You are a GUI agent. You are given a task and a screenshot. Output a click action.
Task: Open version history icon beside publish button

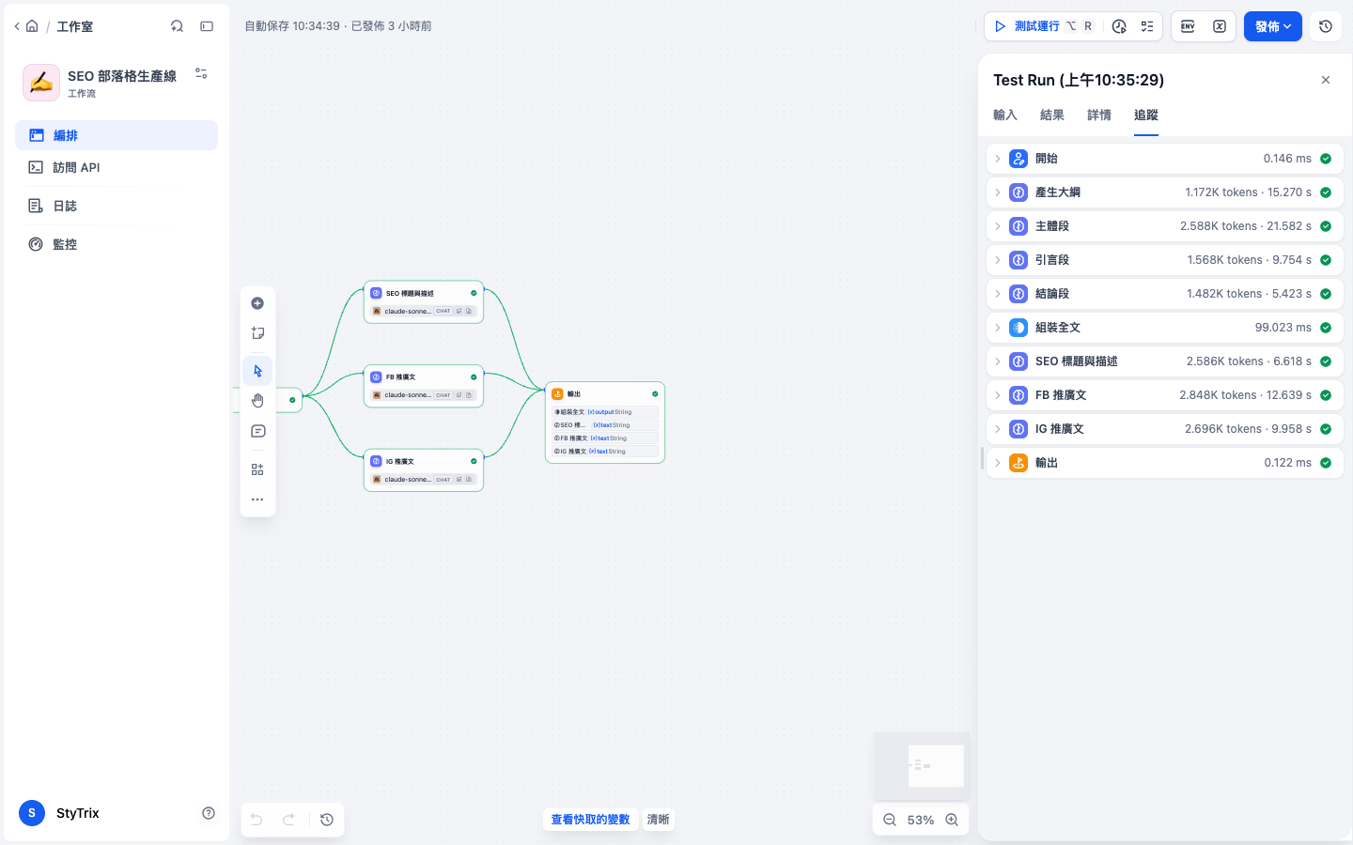point(1326,26)
